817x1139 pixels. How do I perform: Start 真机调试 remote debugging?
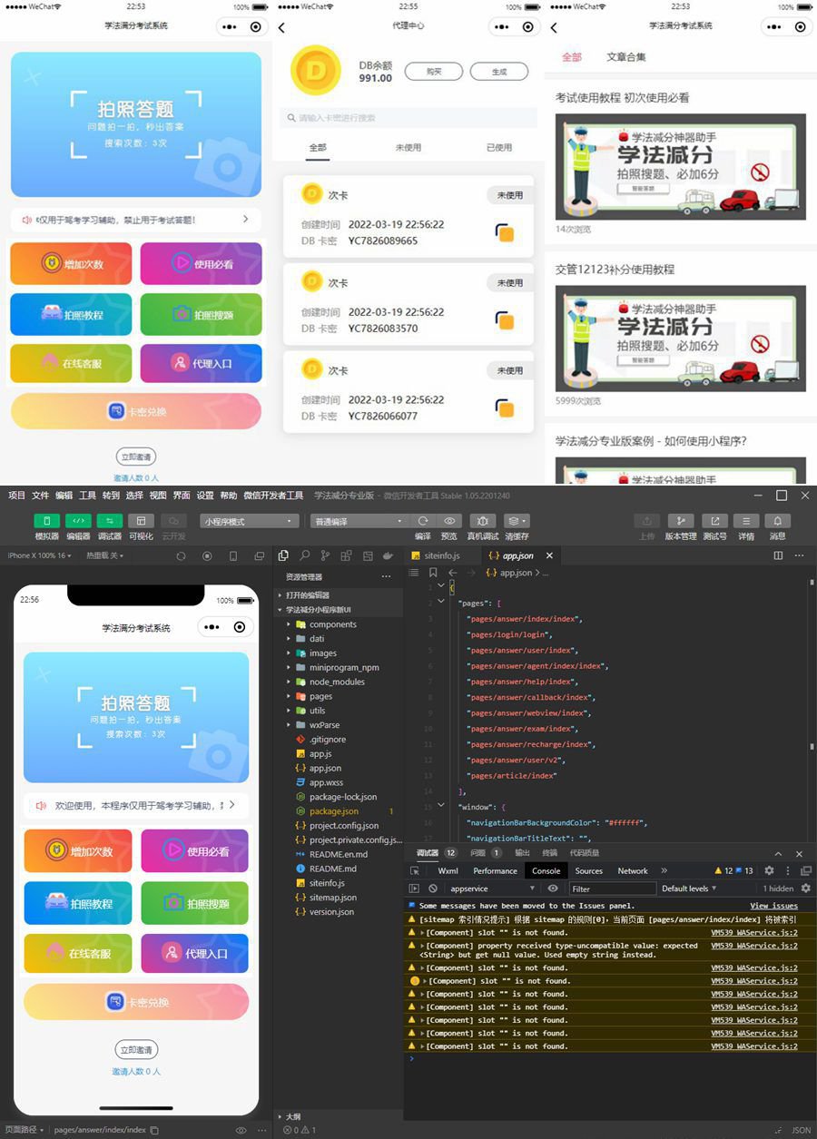pyautogui.click(x=481, y=520)
